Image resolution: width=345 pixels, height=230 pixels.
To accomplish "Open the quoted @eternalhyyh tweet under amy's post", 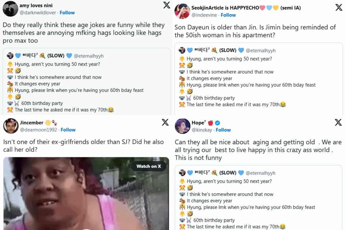I will pyautogui.click(x=87, y=81).
